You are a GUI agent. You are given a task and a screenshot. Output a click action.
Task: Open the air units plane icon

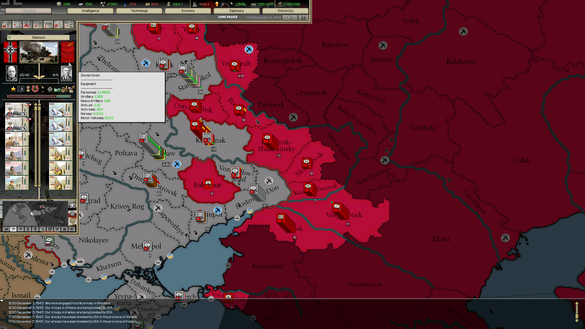click(37, 25)
